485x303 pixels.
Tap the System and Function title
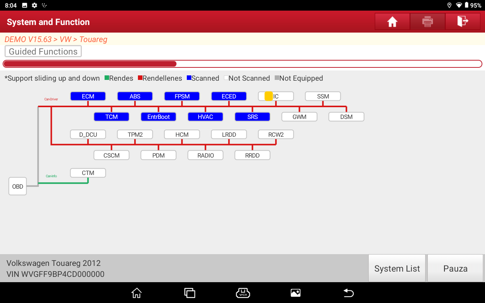pyautogui.click(x=48, y=22)
